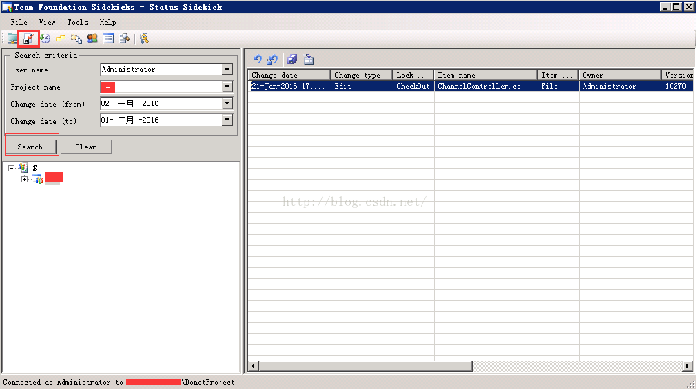This screenshot has width=696, height=389.
Task: Click the Save list floppy disks icon
Action: [x=291, y=59]
